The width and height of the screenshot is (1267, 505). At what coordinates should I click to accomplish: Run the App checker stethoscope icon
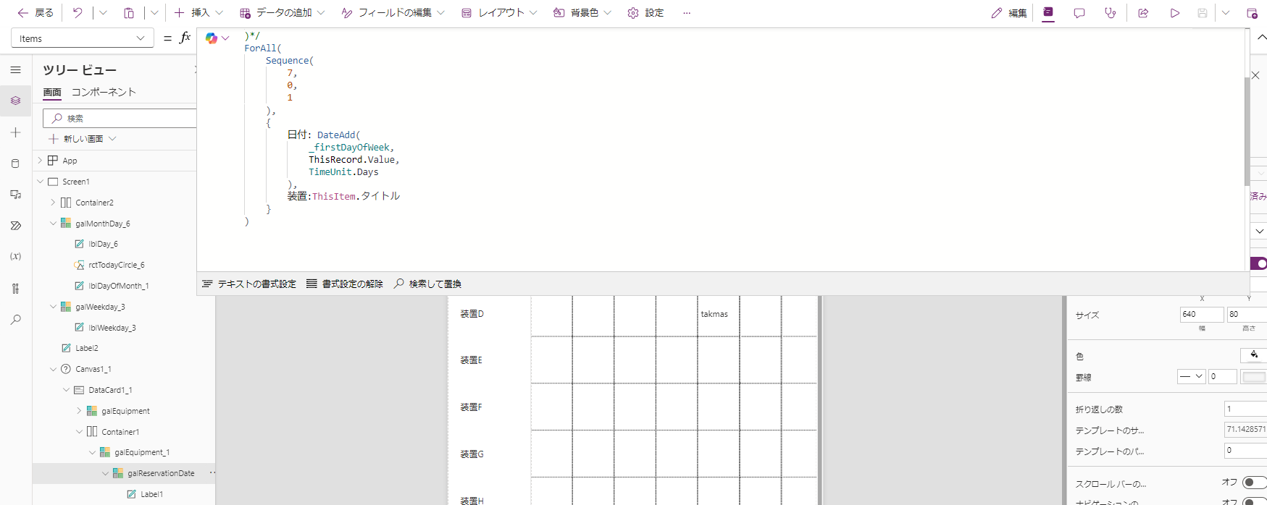[1111, 12]
